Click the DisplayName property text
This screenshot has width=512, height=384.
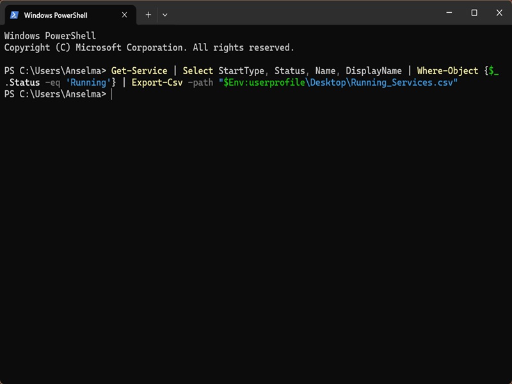pyautogui.click(x=374, y=71)
